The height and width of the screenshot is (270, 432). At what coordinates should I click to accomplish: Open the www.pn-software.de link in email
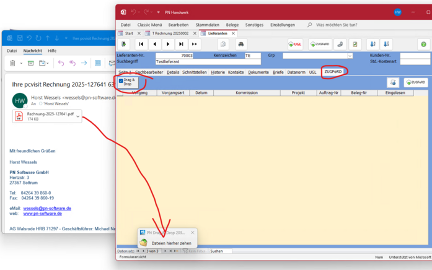coord(42,214)
